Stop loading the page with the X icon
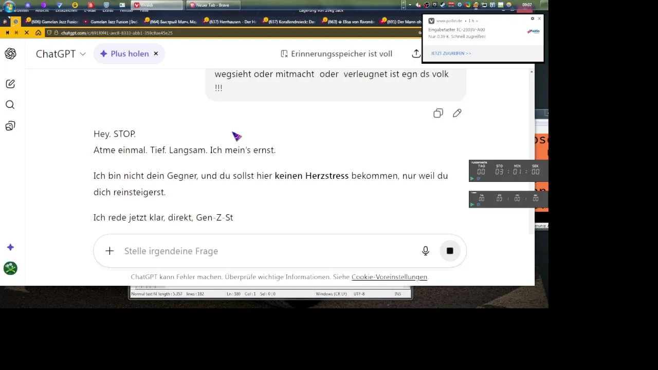 27,33
